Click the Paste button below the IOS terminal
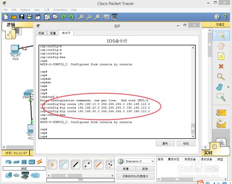 [x=186, y=144]
